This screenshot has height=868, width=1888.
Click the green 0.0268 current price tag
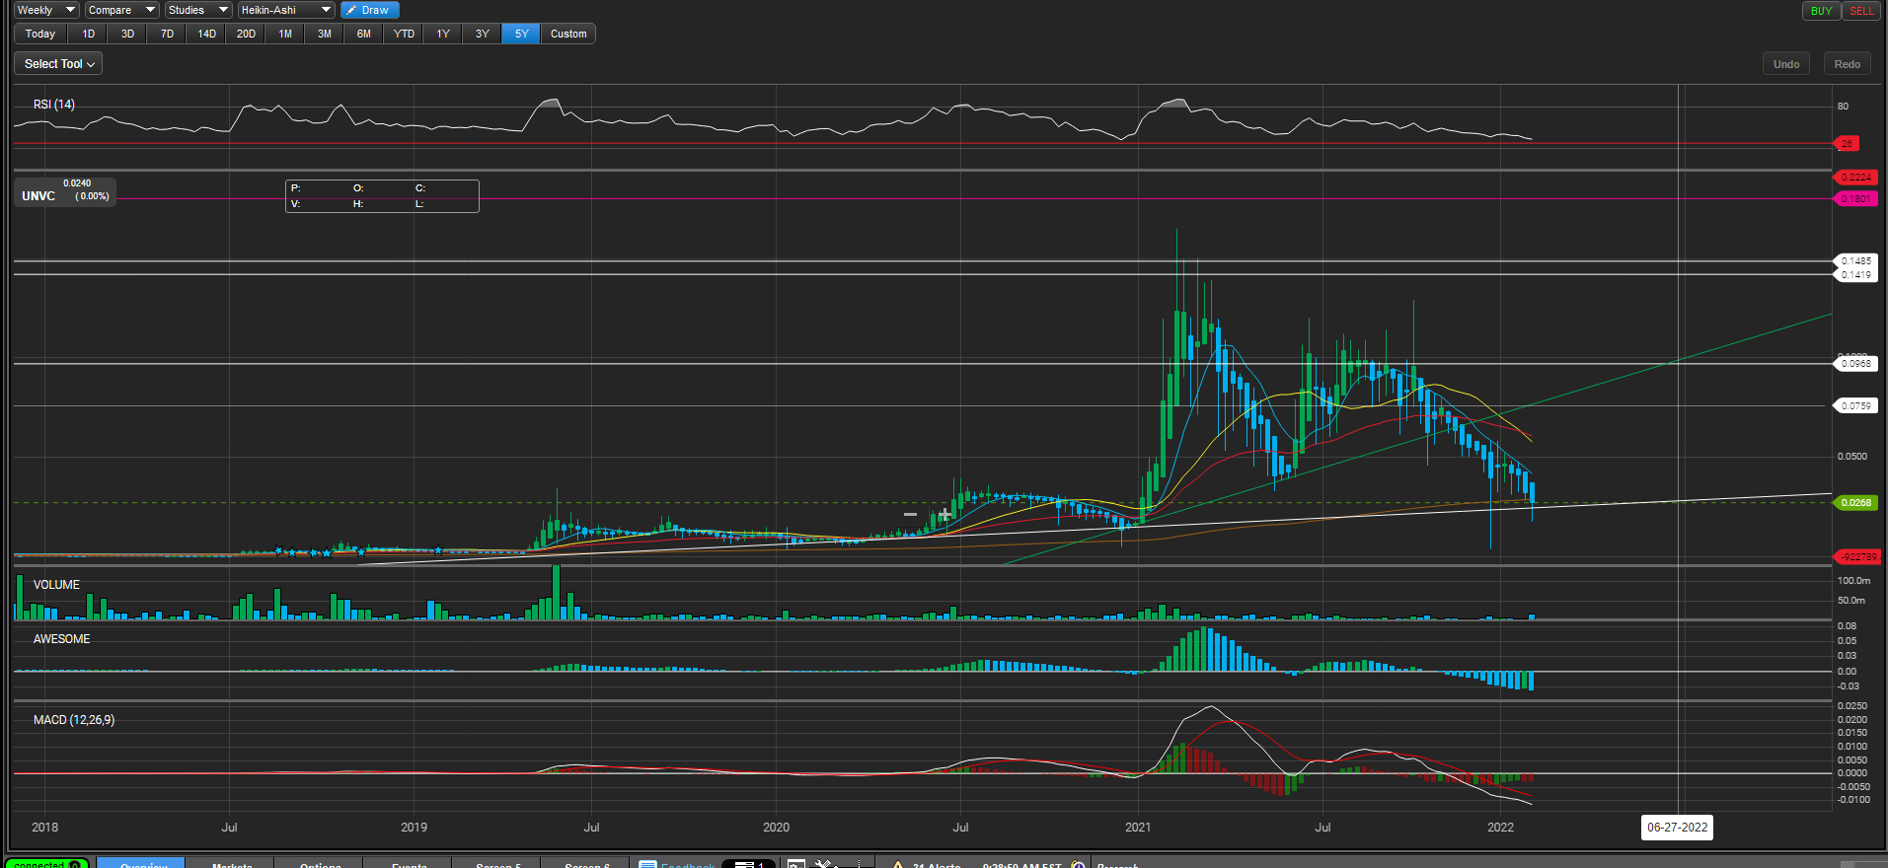(1855, 503)
